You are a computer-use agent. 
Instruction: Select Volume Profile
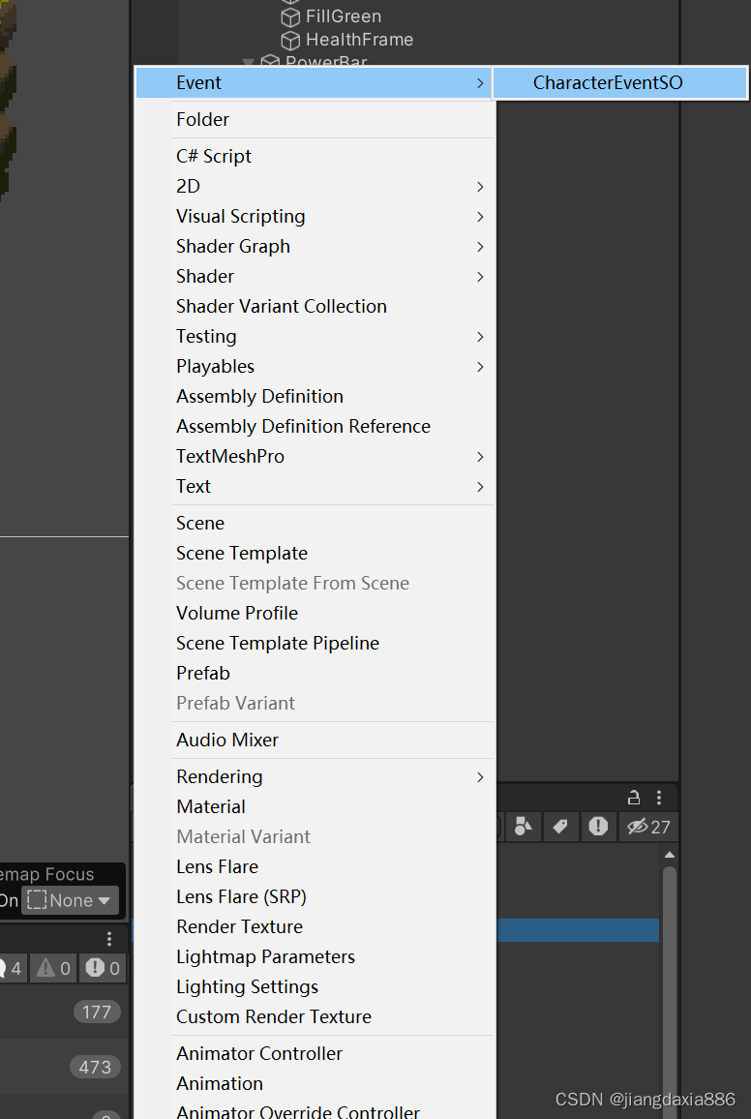click(315, 613)
